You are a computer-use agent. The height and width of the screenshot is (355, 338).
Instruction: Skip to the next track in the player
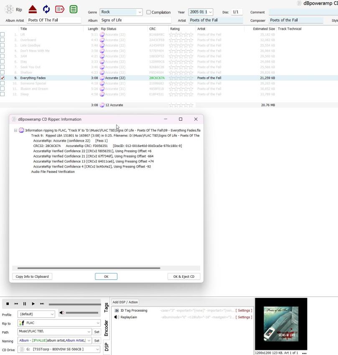[x=42, y=304]
